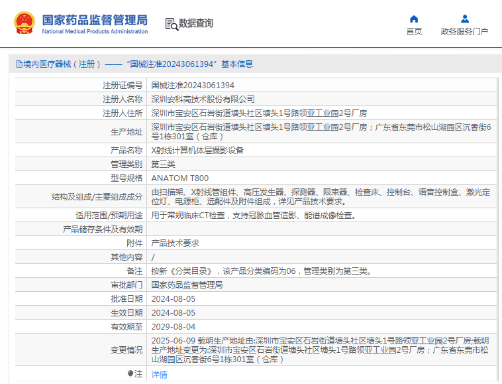Click the 变更情况 label cell
Image resolution: width=502 pixels, height=384 pixels.
point(81,350)
